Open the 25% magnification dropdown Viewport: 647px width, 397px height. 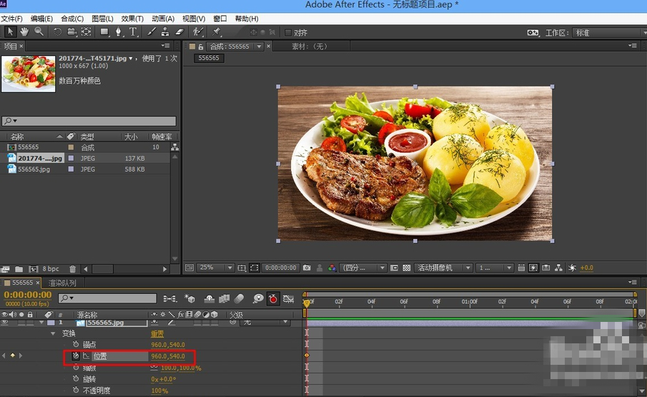[214, 268]
